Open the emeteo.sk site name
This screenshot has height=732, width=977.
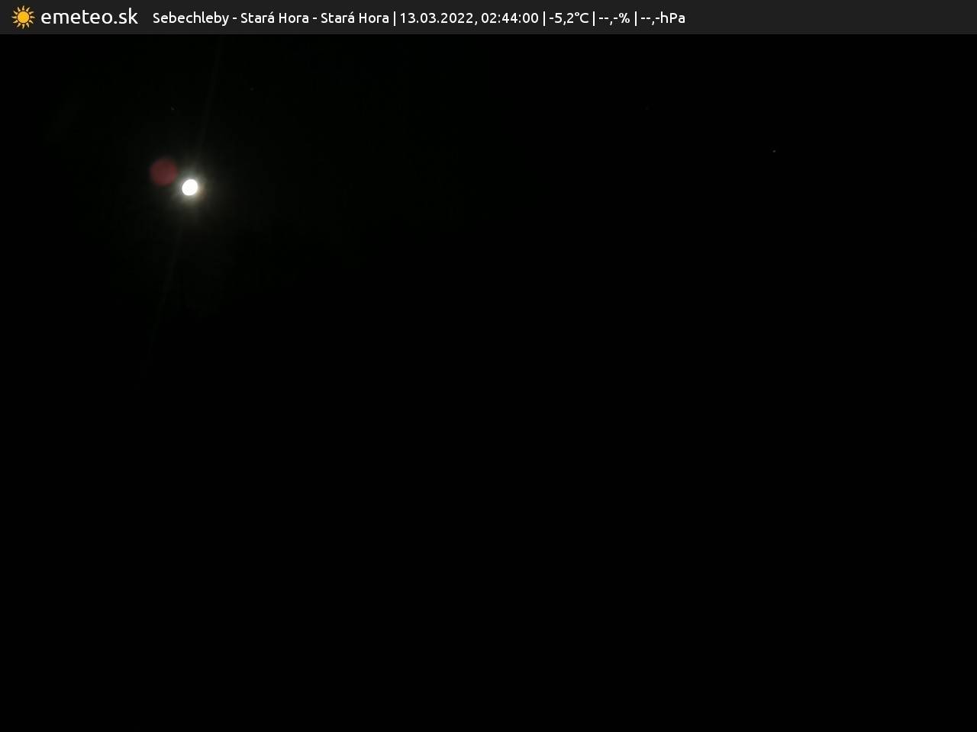[x=89, y=17]
